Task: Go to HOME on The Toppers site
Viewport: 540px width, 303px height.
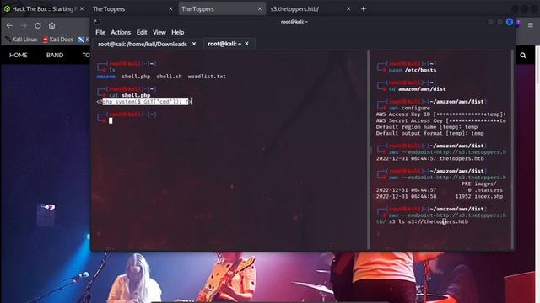Action: point(19,55)
